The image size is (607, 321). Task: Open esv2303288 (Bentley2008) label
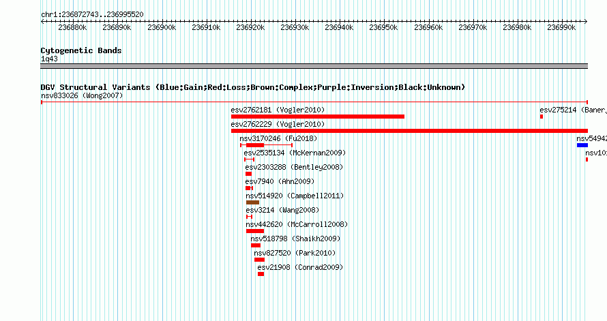tap(294, 167)
